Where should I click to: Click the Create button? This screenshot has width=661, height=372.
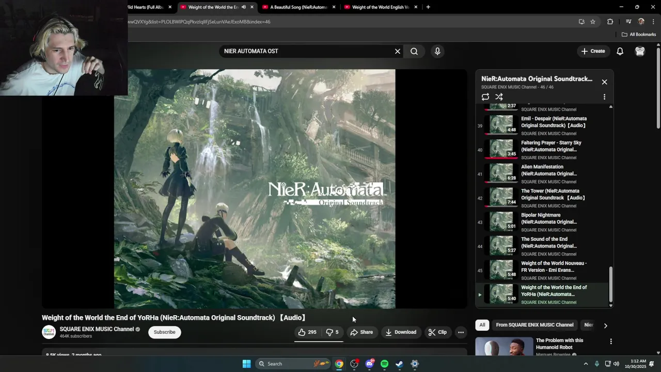pos(593,51)
